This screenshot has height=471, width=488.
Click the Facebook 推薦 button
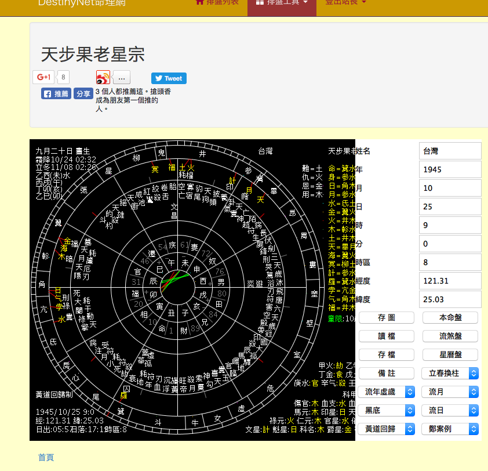(56, 93)
